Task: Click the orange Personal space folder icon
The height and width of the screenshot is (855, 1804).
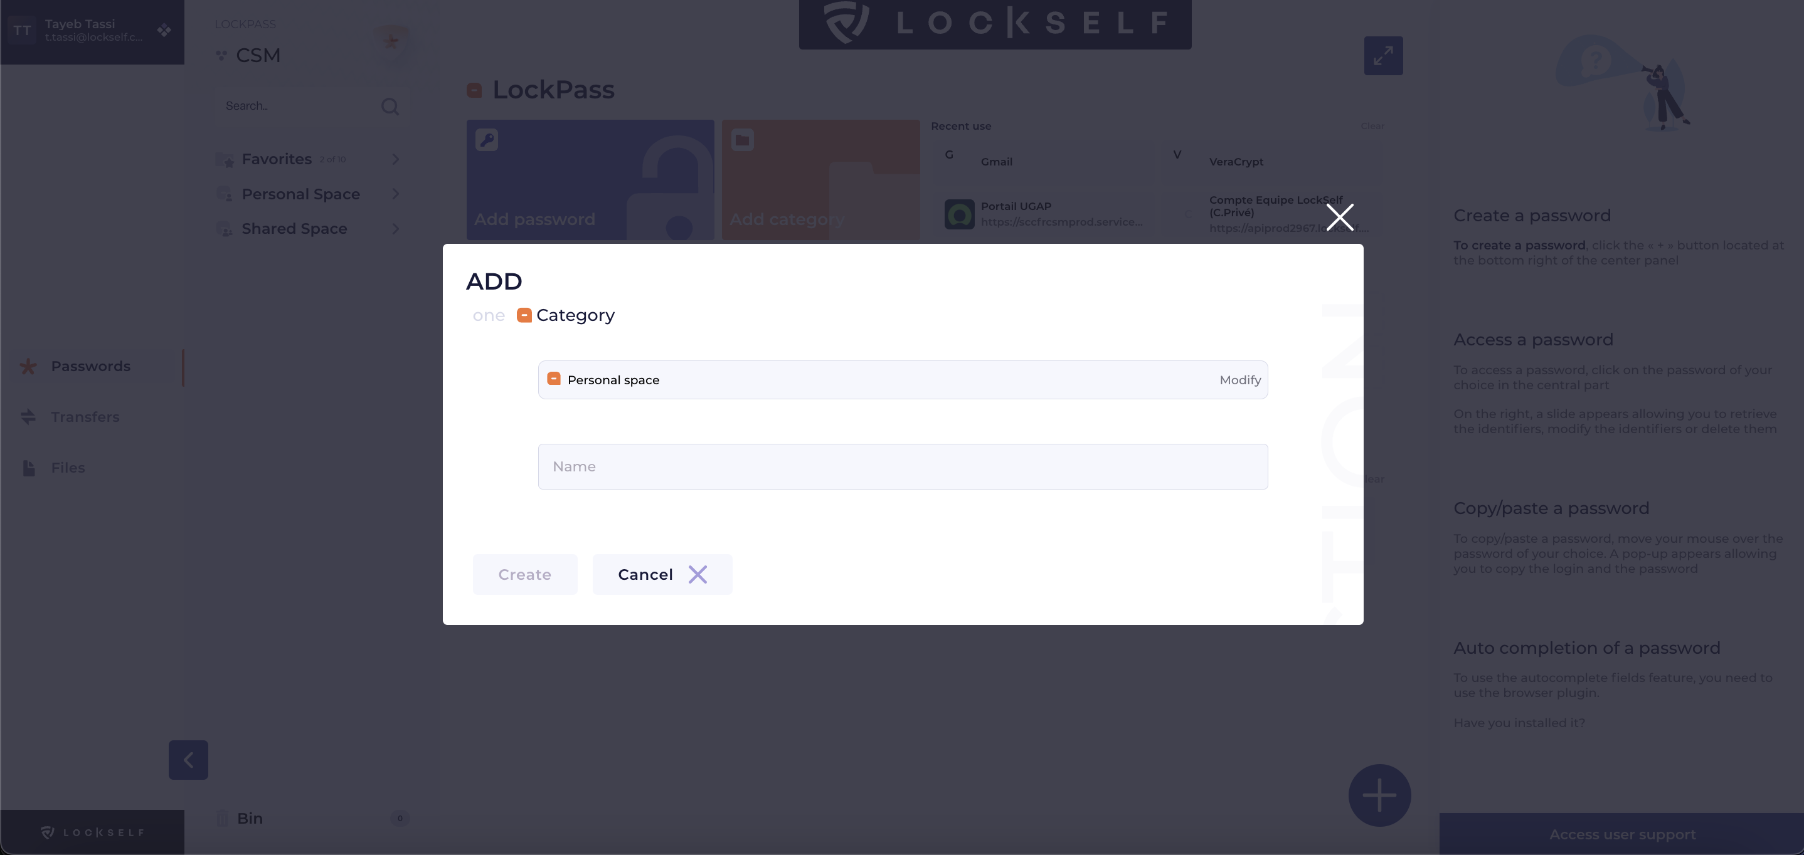Action: point(553,379)
